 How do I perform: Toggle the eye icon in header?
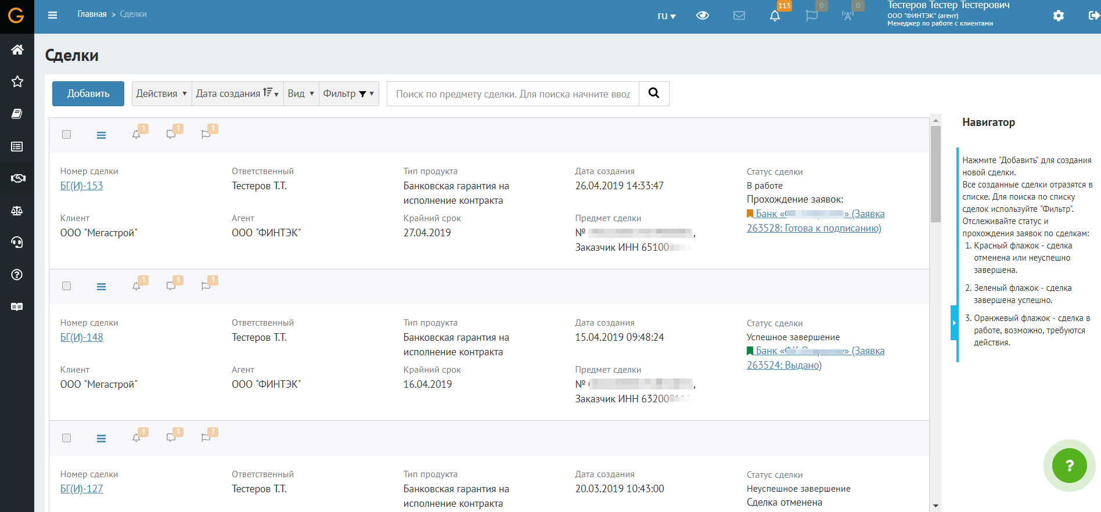pos(703,16)
